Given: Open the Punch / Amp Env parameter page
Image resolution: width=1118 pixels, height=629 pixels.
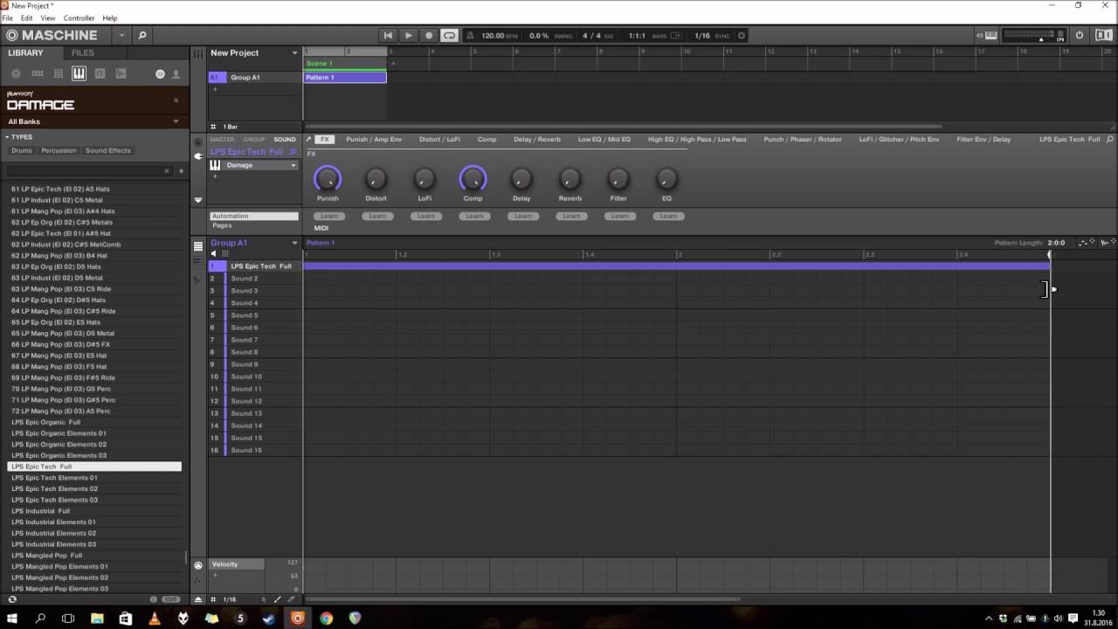Looking at the screenshot, I should 374,139.
